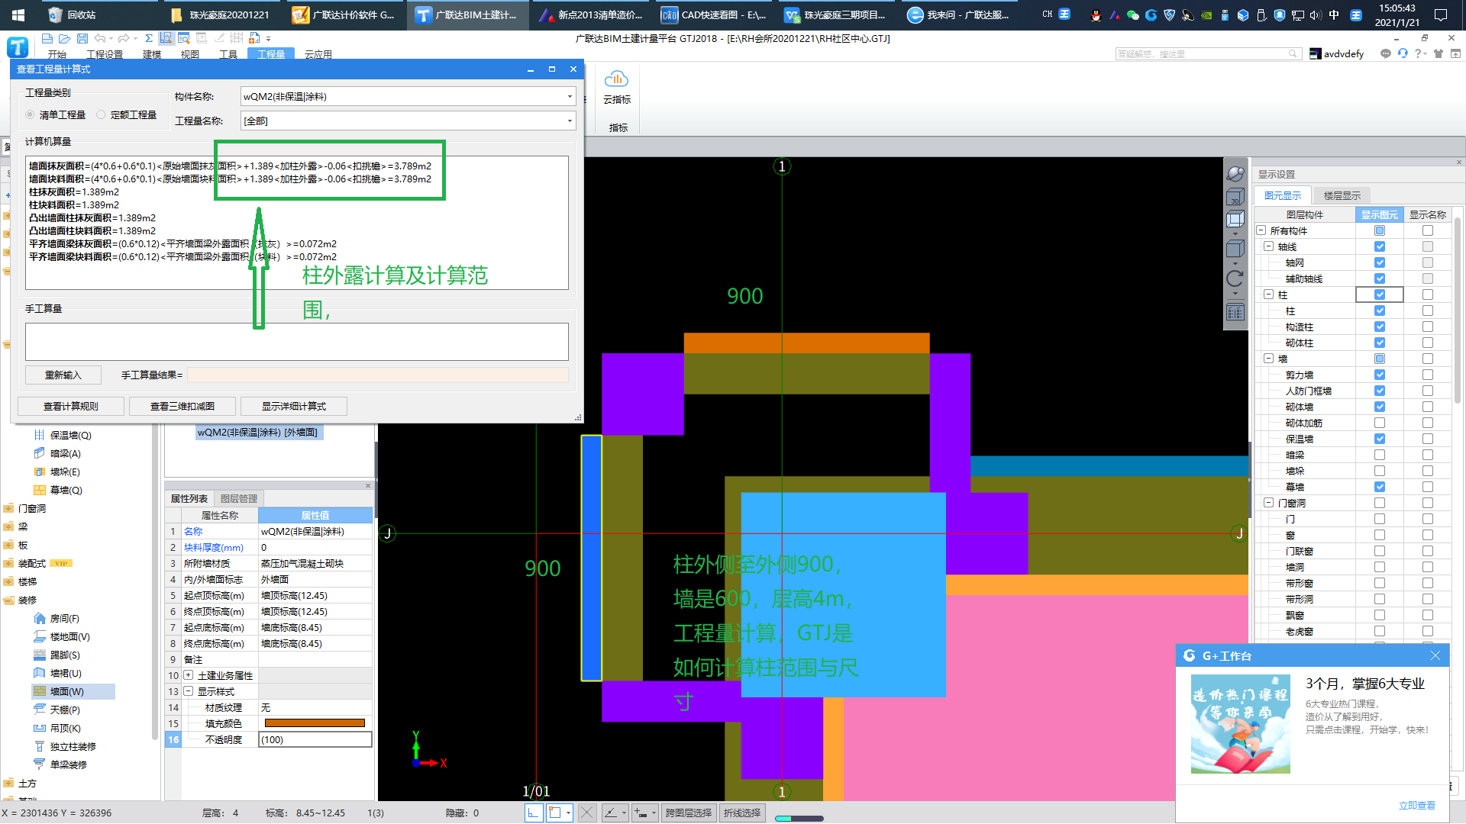Open the 开始 ribbon tab

tap(57, 54)
